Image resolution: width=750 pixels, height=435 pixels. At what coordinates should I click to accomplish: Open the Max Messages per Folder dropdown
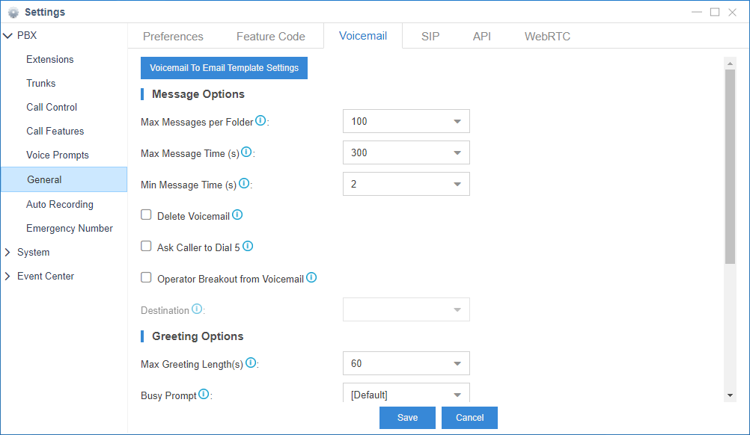point(406,121)
